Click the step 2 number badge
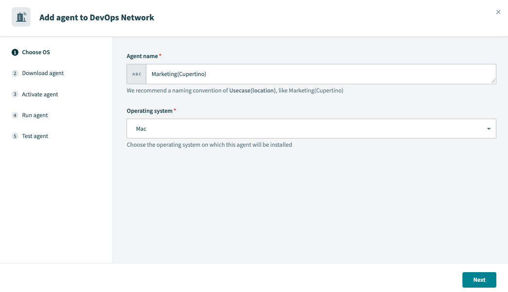508x292 pixels. [x=15, y=73]
